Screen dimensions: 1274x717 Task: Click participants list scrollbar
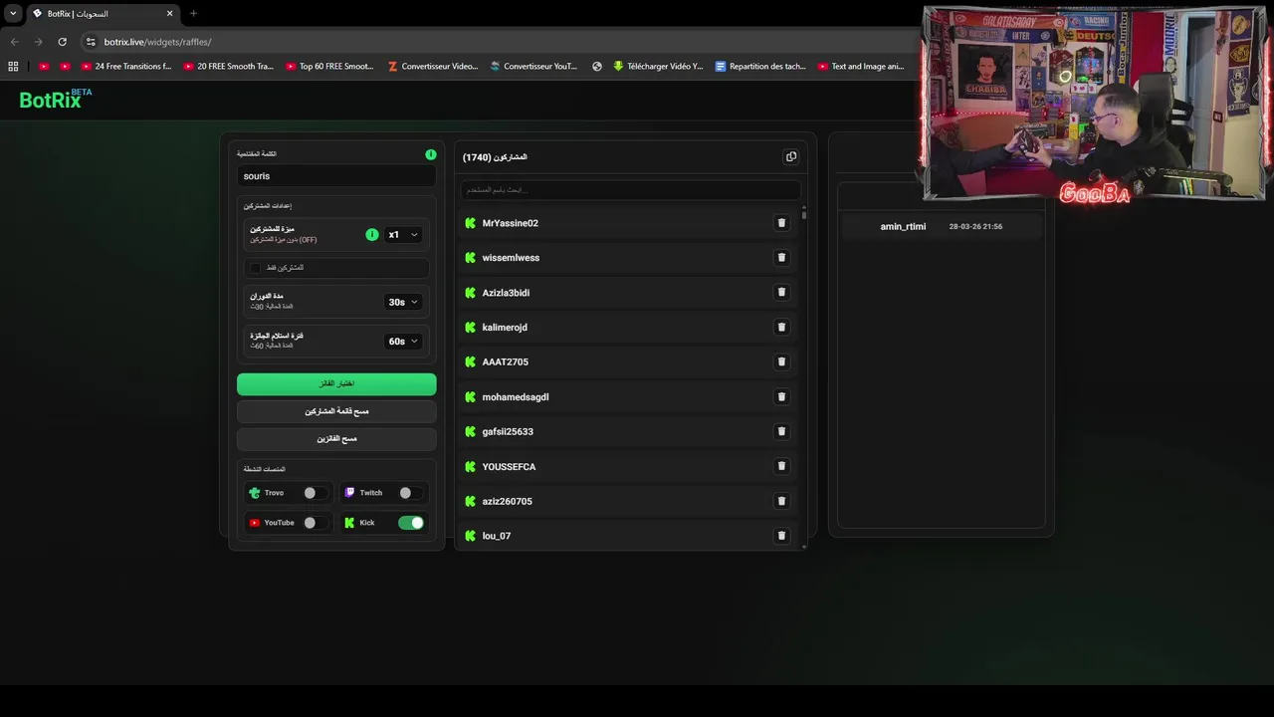pos(803,213)
